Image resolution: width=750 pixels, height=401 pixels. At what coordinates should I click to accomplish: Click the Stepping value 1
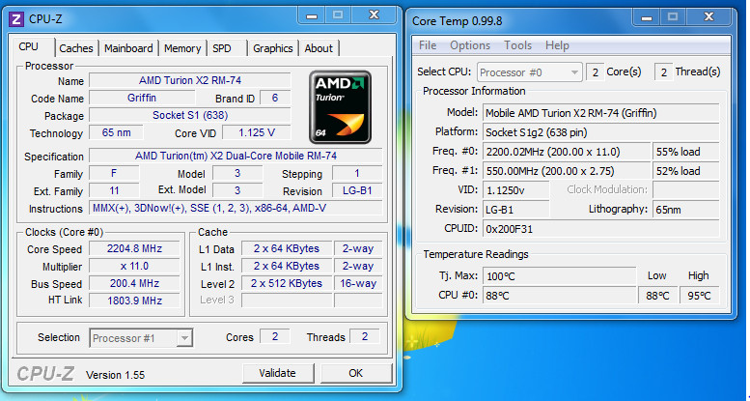[357, 173]
